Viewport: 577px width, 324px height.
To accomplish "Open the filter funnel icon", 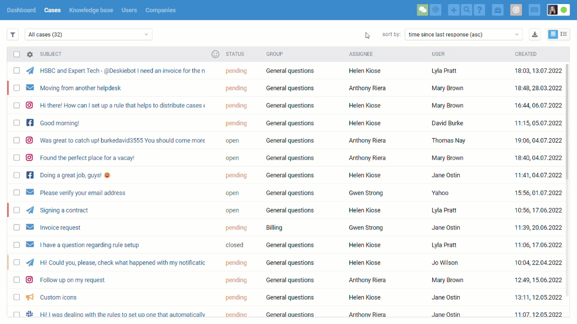I will [x=13, y=35].
